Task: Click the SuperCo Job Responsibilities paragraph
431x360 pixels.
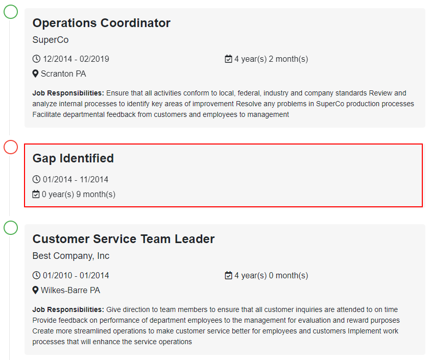Action: pos(223,104)
